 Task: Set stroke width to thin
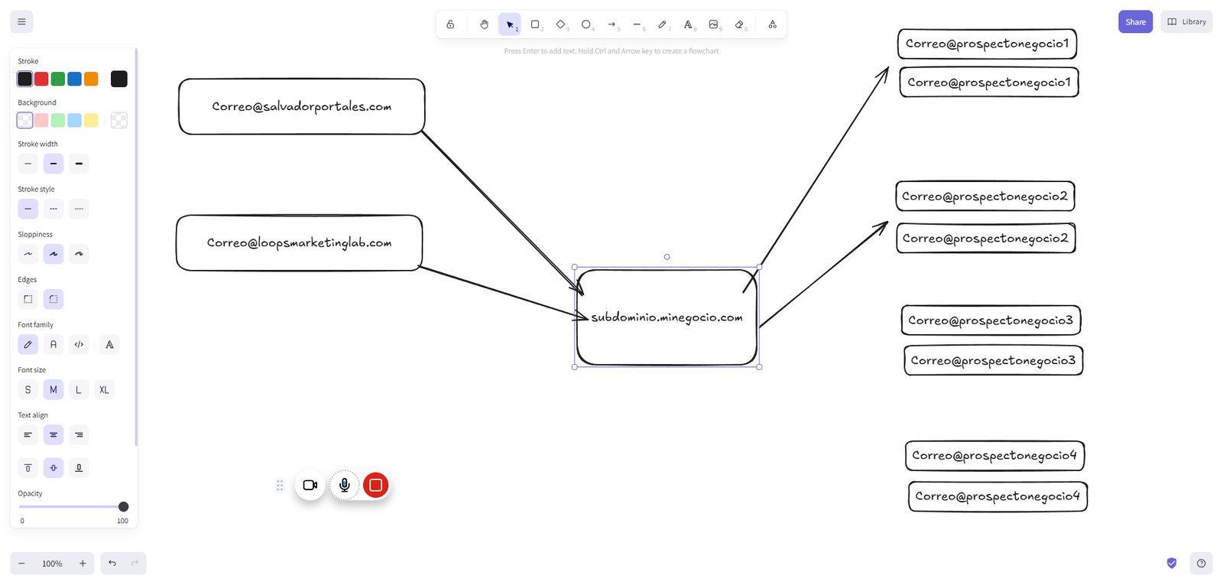(x=28, y=164)
